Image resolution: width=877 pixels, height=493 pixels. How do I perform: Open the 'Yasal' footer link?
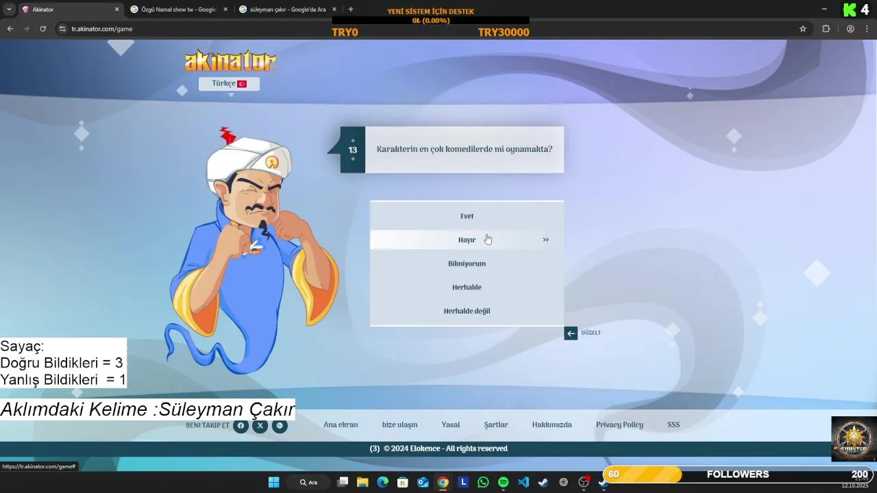(451, 425)
